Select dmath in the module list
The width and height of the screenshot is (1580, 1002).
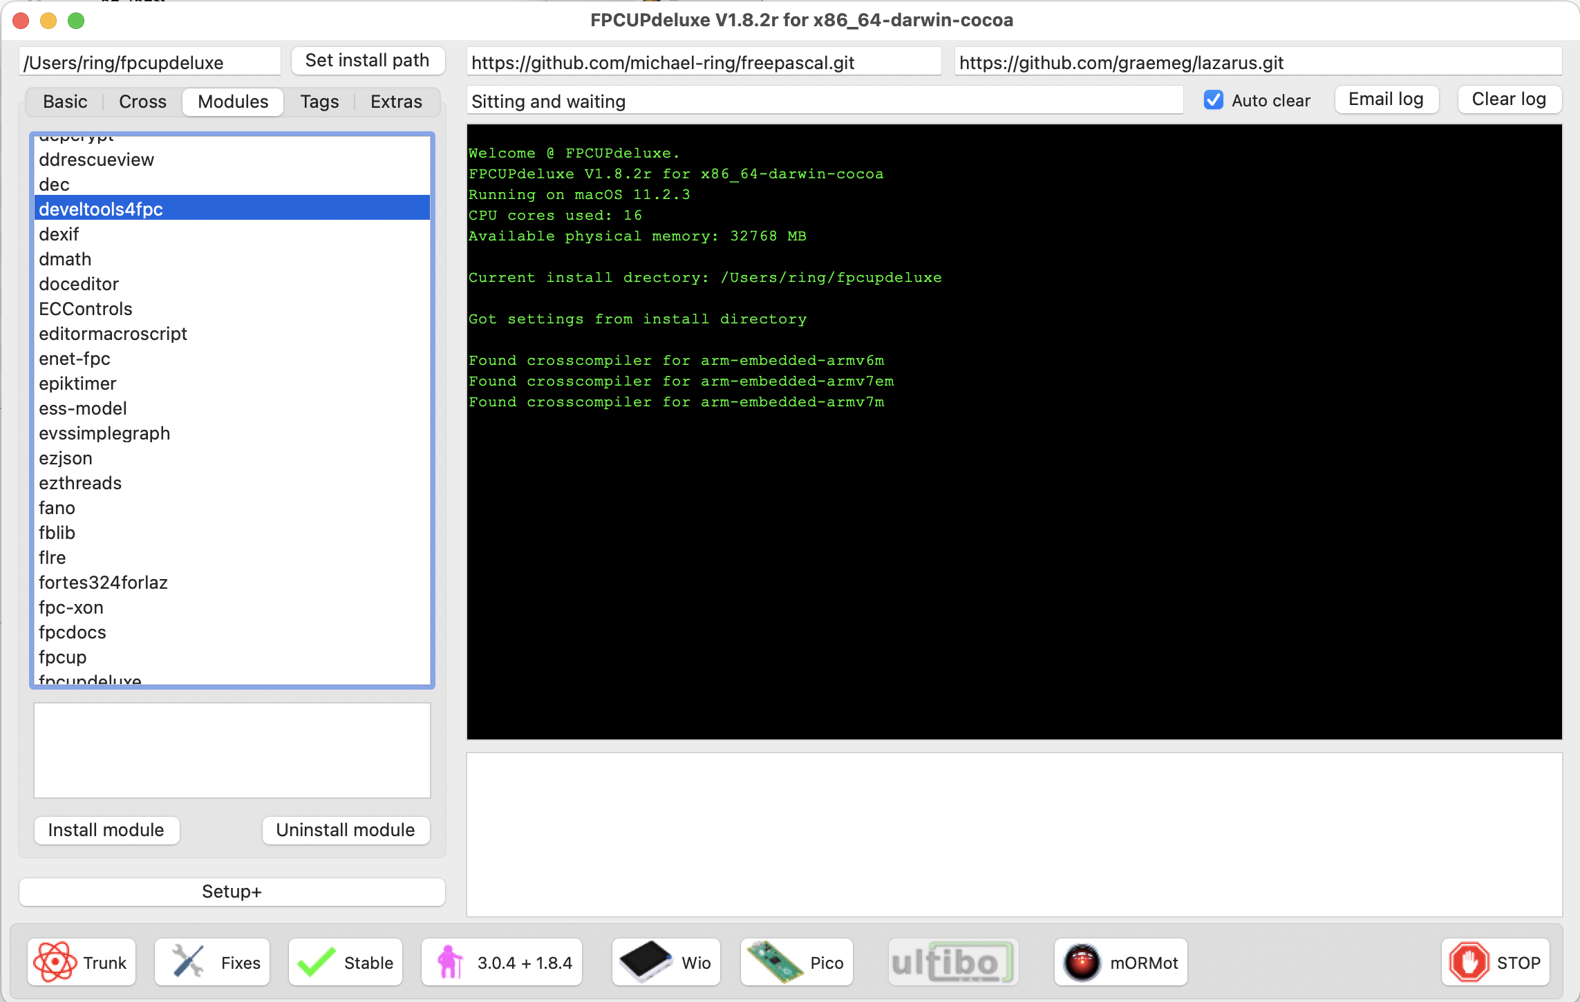click(232, 259)
